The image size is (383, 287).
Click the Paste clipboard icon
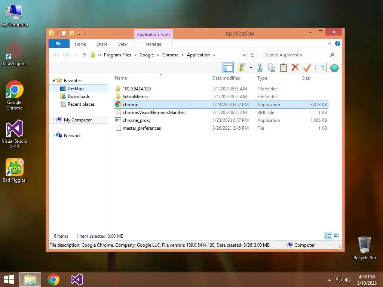284,68
